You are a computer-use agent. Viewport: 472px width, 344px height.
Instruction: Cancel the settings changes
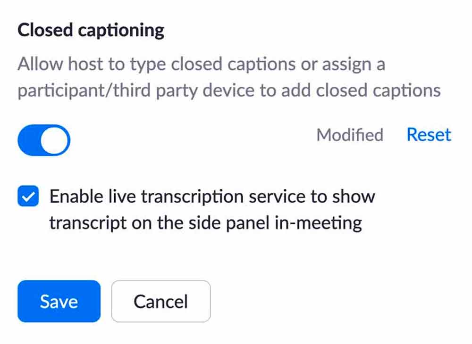pos(160,301)
